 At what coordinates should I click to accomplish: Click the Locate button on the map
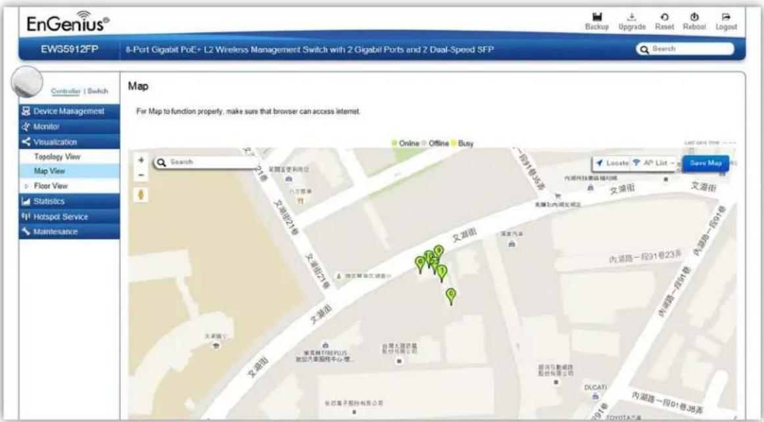click(x=612, y=163)
